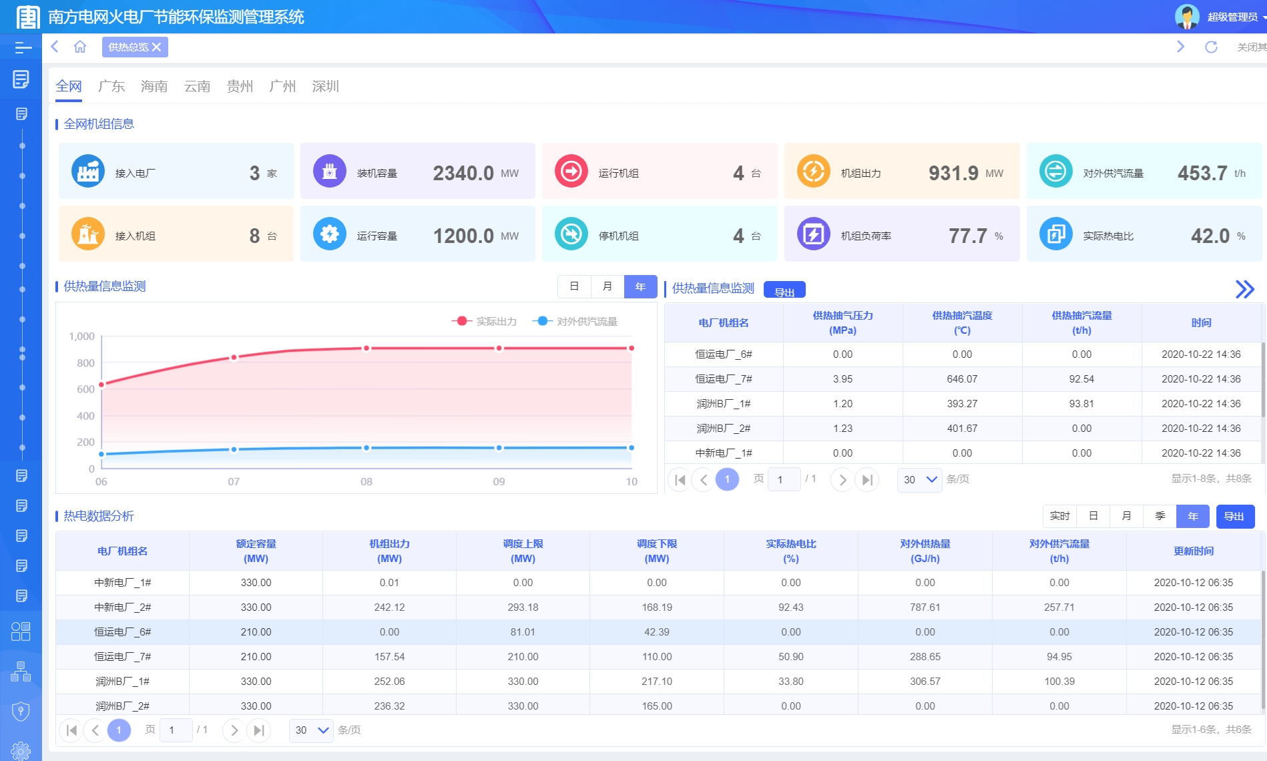Expand the panel with double chevron icon

1244,289
